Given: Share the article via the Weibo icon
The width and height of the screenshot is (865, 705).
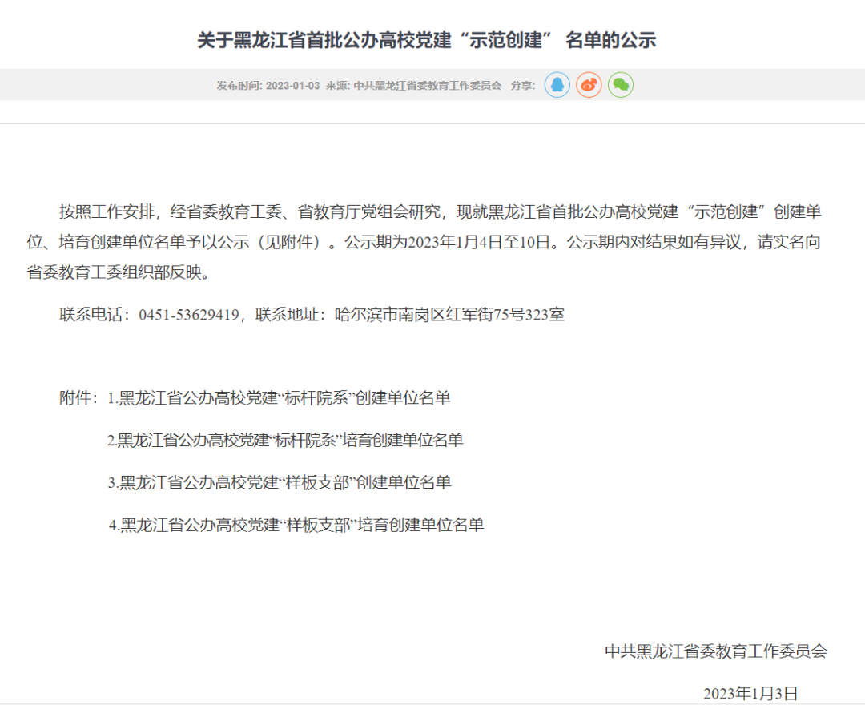Looking at the screenshot, I should [589, 85].
